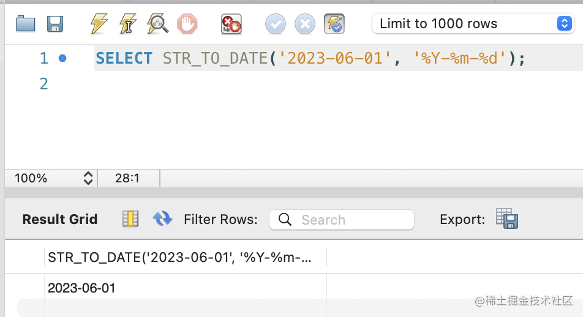Execute statement under cursor lightning icon

[128, 24]
